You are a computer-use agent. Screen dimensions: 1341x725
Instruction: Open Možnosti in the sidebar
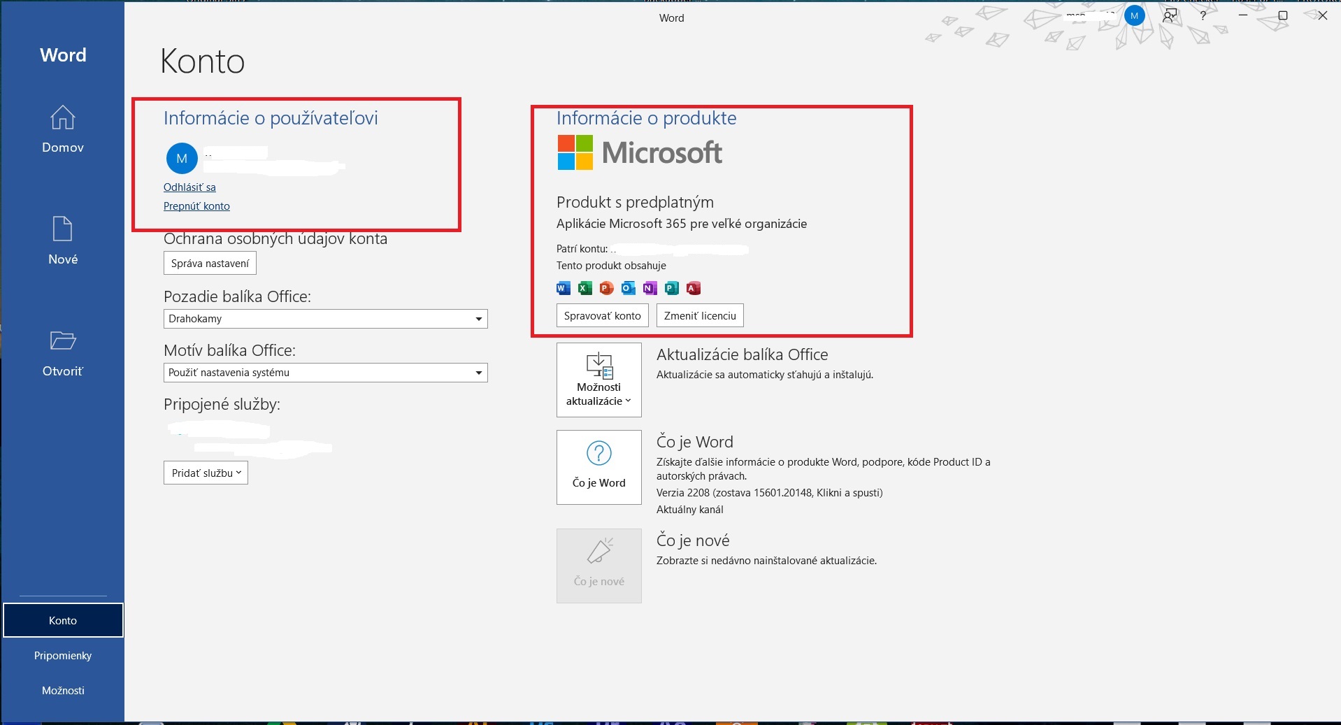coord(63,690)
